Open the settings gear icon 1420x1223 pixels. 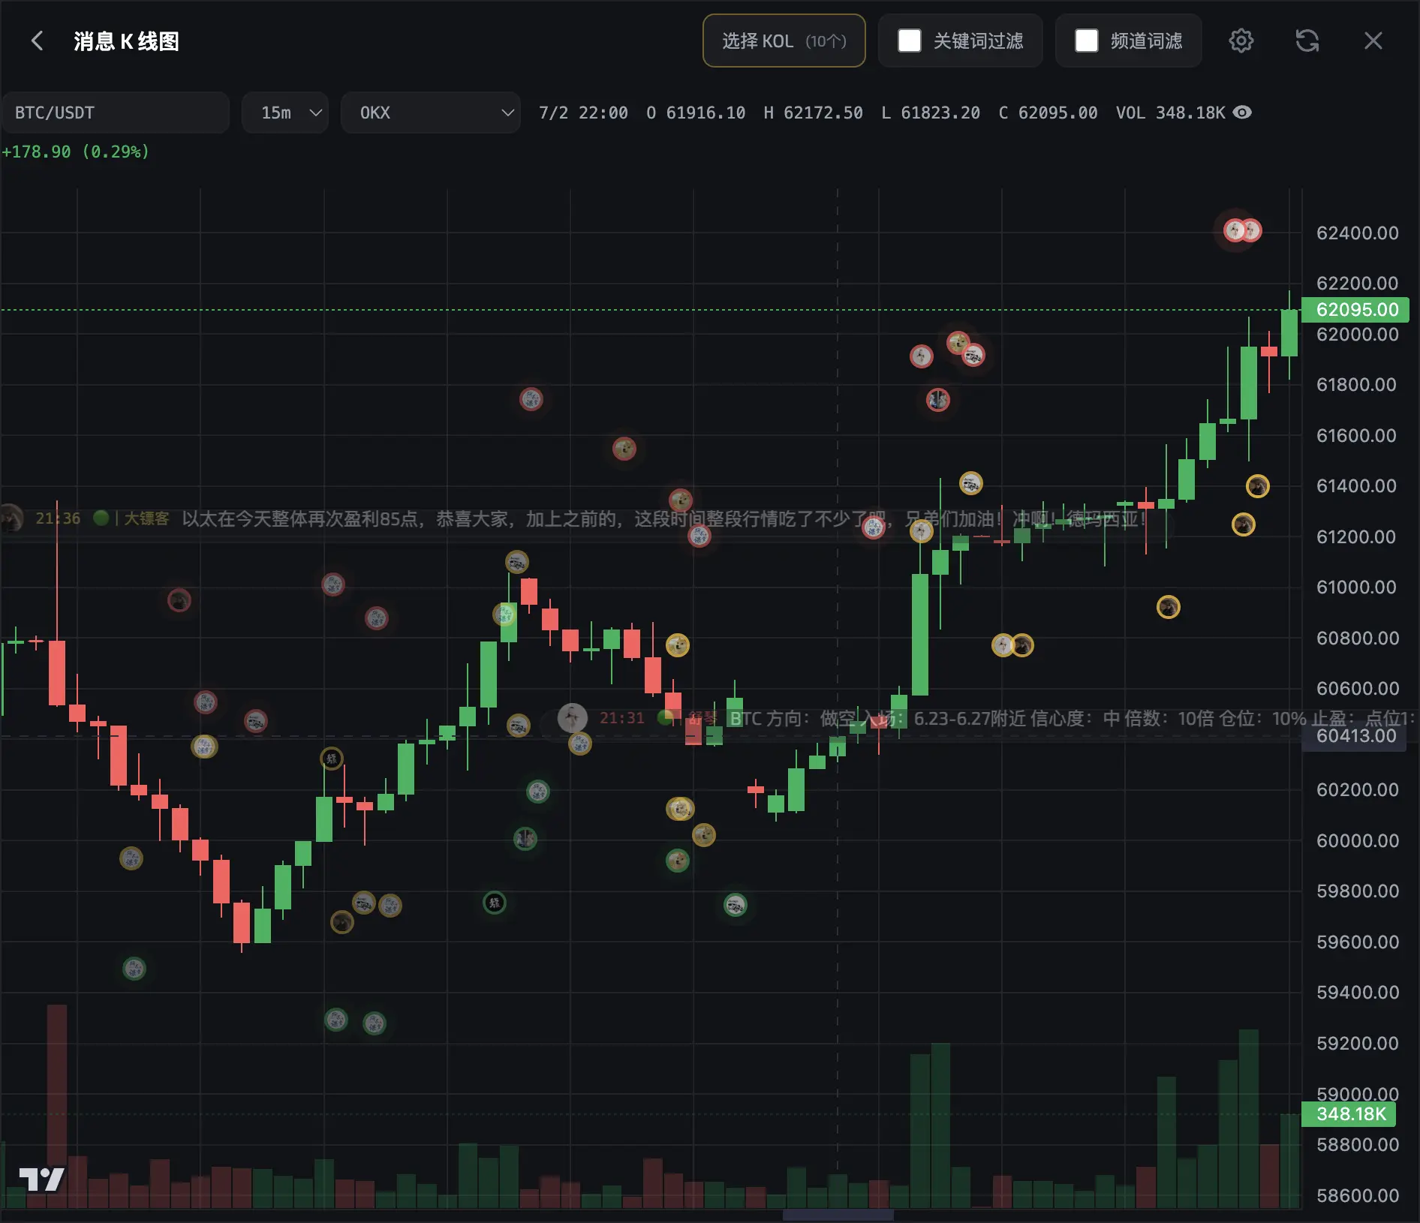point(1241,41)
